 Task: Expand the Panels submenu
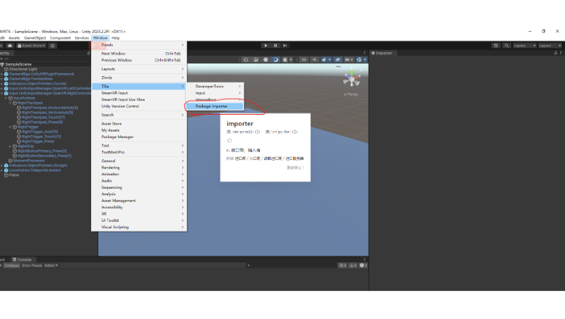(x=138, y=45)
